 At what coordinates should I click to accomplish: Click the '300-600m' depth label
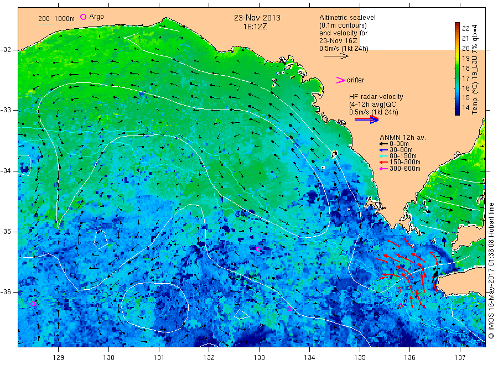[x=405, y=169]
